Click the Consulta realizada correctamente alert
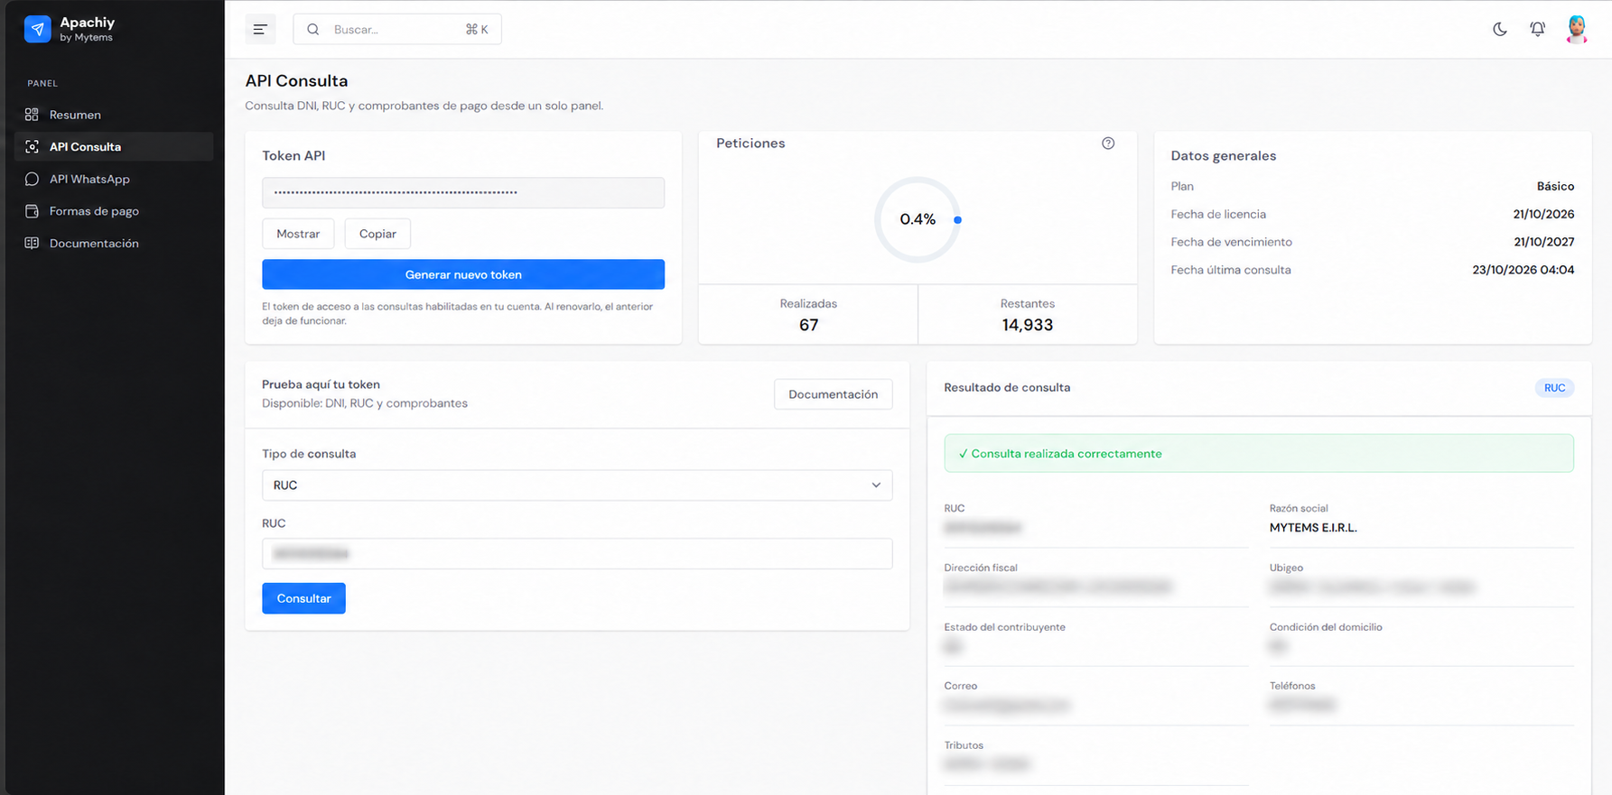 click(1259, 454)
